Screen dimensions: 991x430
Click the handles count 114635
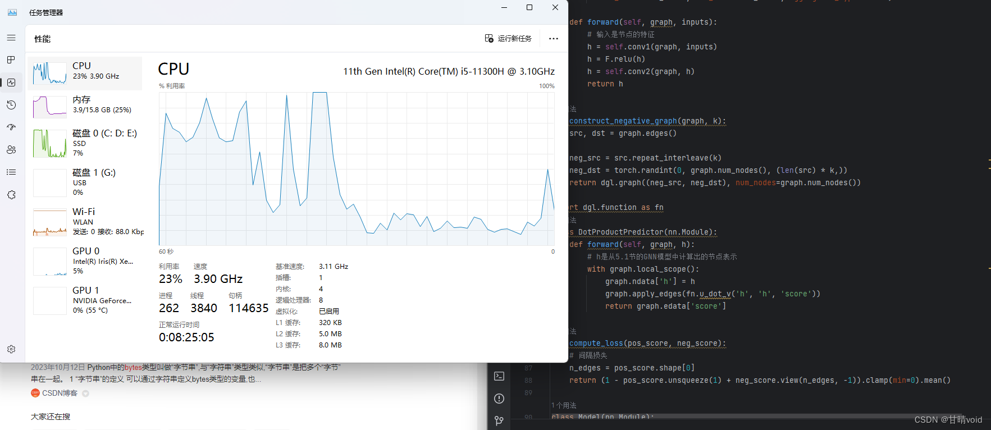[x=249, y=308]
